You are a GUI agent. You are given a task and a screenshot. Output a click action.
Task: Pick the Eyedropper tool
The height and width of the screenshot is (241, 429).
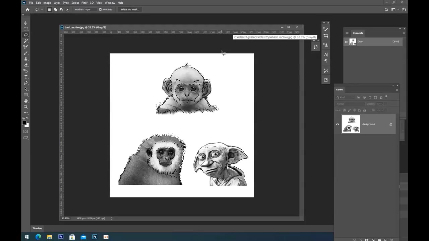coord(26,47)
